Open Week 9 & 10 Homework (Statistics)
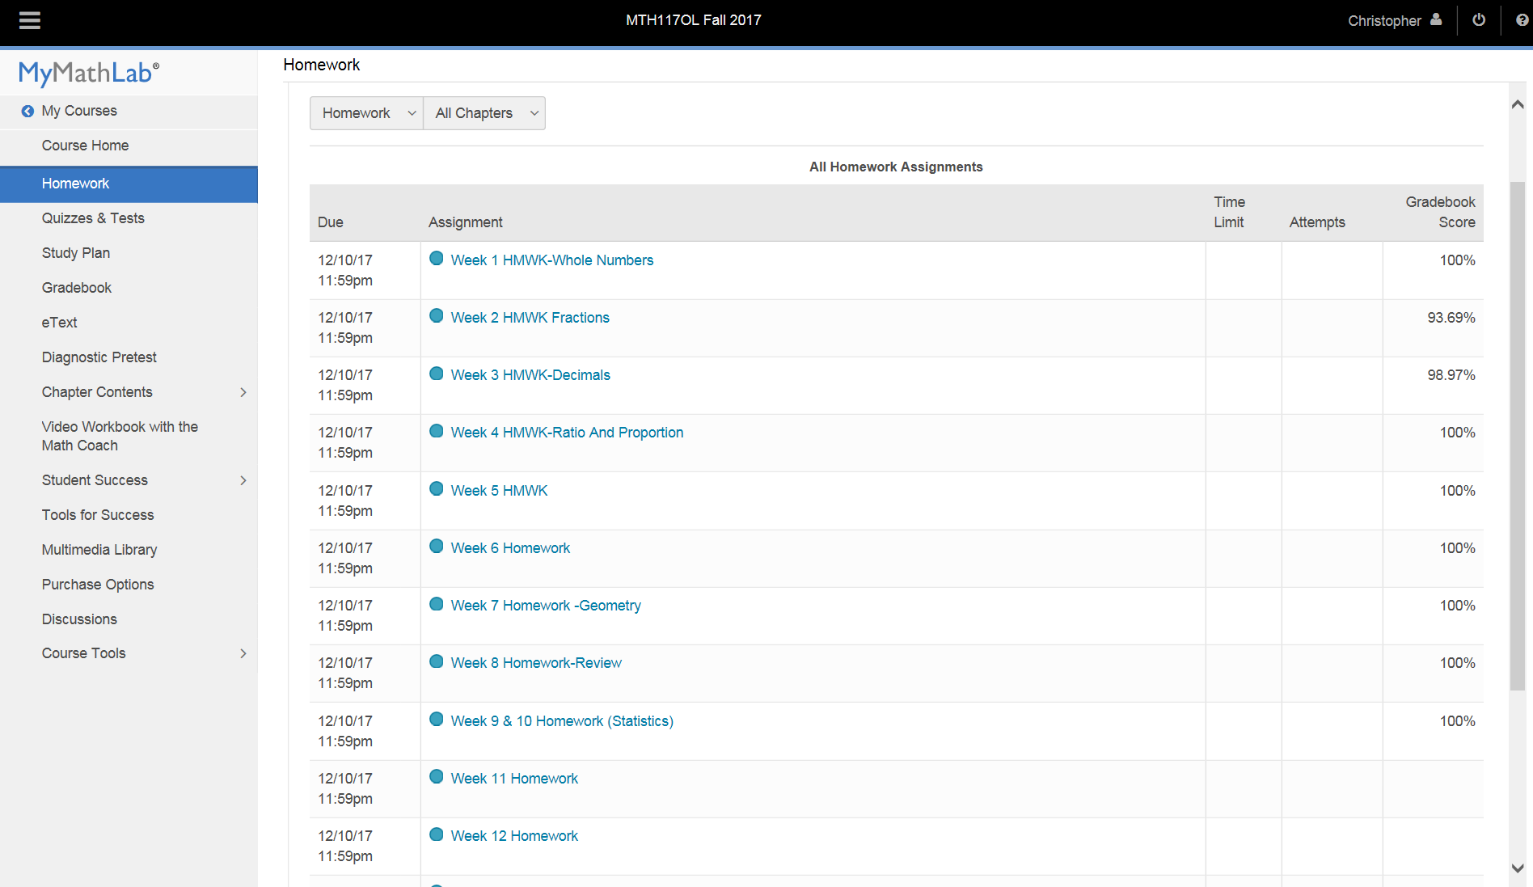The height and width of the screenshot is (887, 1533). [562, 721]
